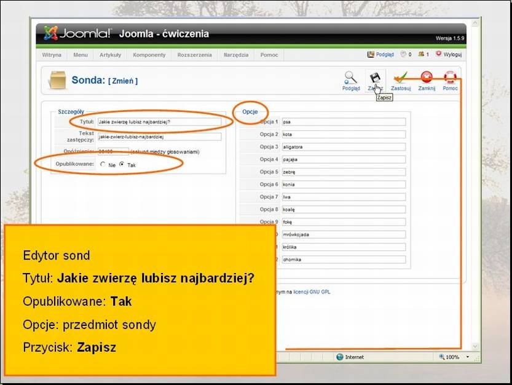The width and height of the screenshot is (512, 385).
Task: Click the Opcja 5 field containing zebrę
Action: (344, 172)
